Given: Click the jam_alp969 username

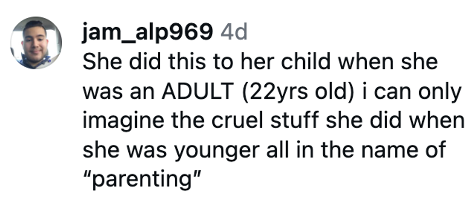Looking at the screenshot, I should (148, 32).
